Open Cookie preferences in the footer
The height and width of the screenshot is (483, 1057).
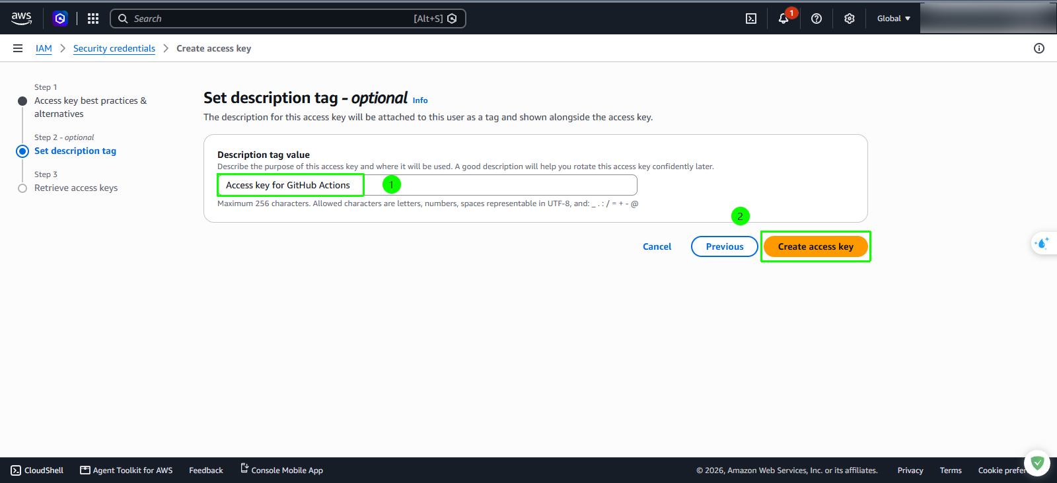point(1003,470)
